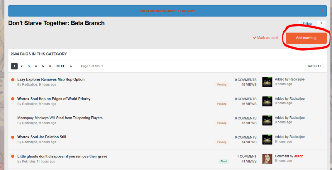This screenshot has height=170, width=332.
Task: Jump to last page double-arrow icon
Action: pyautogui.click(x=71, y=66)
